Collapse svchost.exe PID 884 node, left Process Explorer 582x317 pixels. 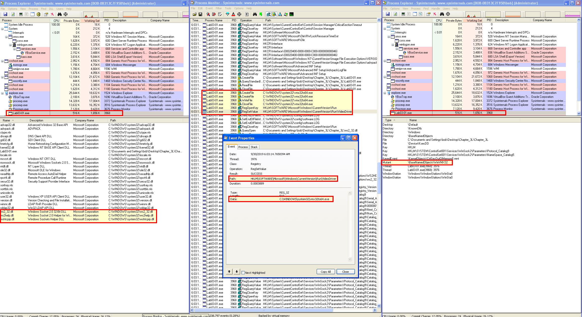3,61
